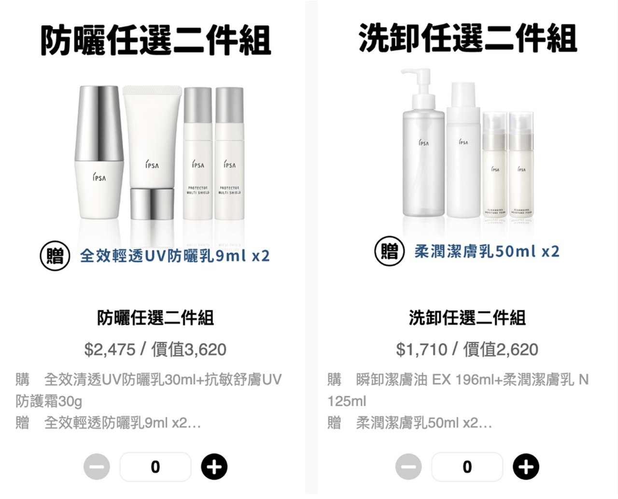The width and height of the screenshot is (618, 499).
Task: Increase quantity of 防曬任選二件組 with plus button
Action: (214, 467)
